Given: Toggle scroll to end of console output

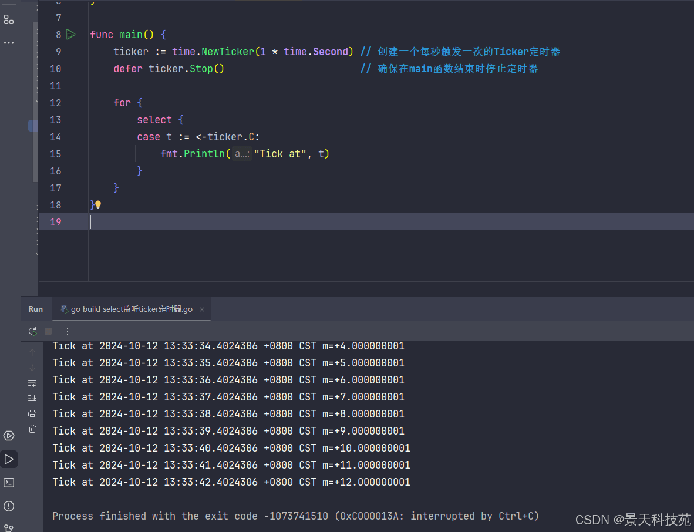Looking at the screenshot, I should click(x=32, y=398).
